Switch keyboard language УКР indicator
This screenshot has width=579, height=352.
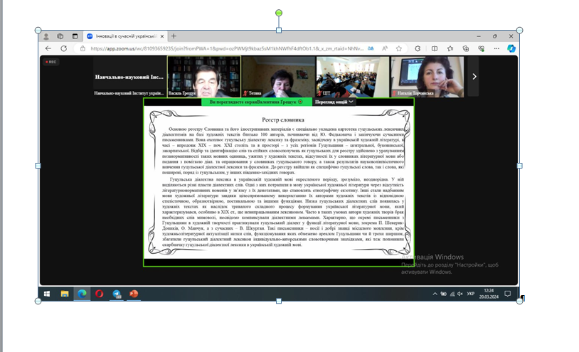(x=470, y=294)
